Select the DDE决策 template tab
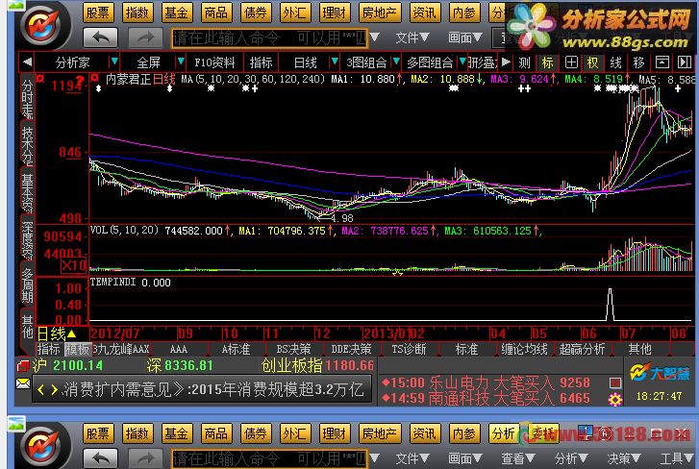The width and height of the screenshot is (699, 469). point(351,349)
